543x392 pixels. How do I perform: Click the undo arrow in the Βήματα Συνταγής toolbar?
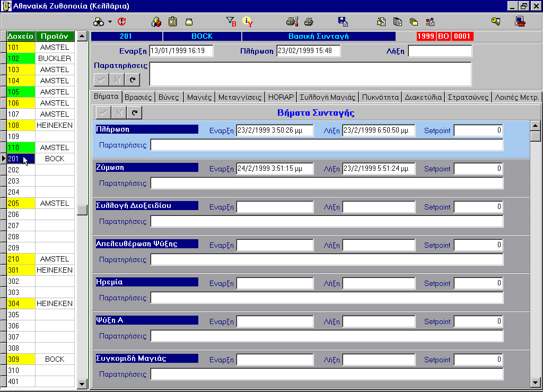click(135, 112)
